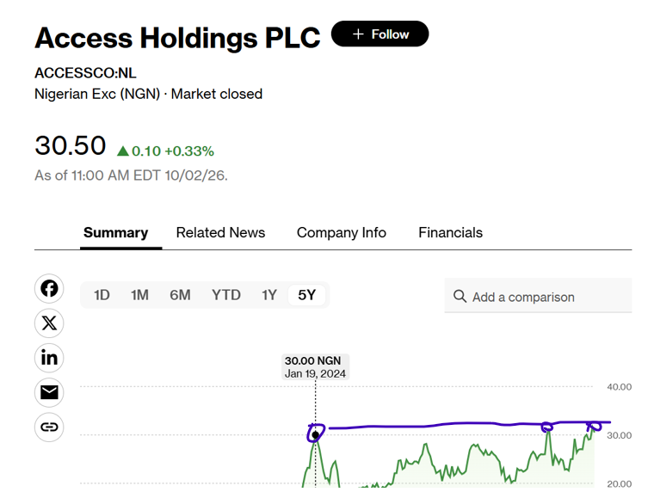This screenshot has height=498, width=654.
Task: Click the 30.00 NGN chart tooltip
Action: click(x=315, y=366)
